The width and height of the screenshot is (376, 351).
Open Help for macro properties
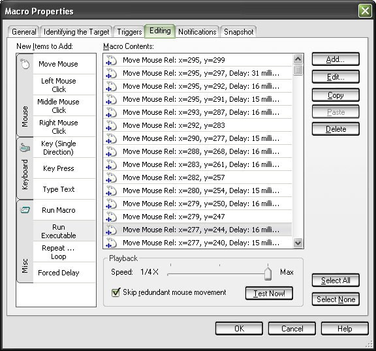[x=345, y=328]
